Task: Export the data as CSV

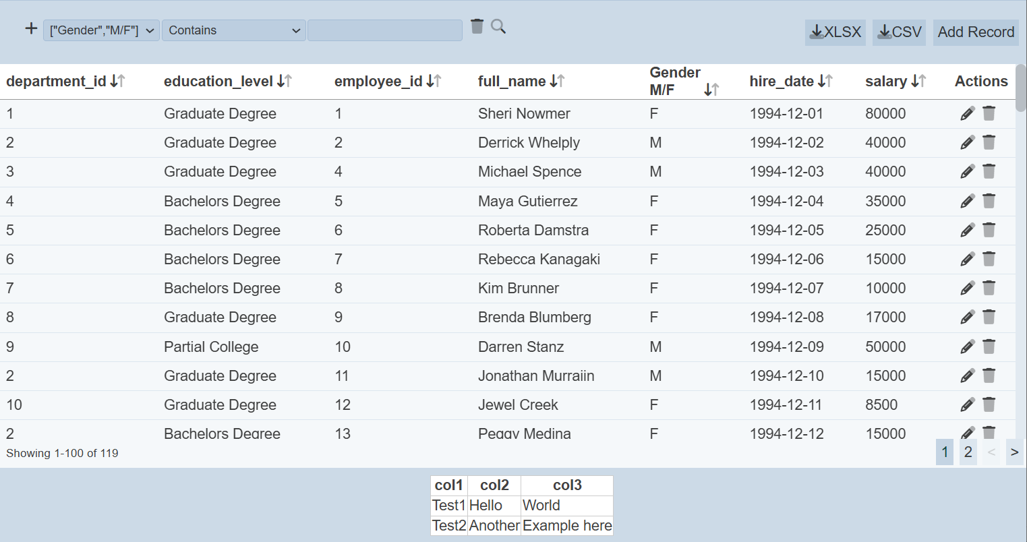Action: [x=899, y=32]
